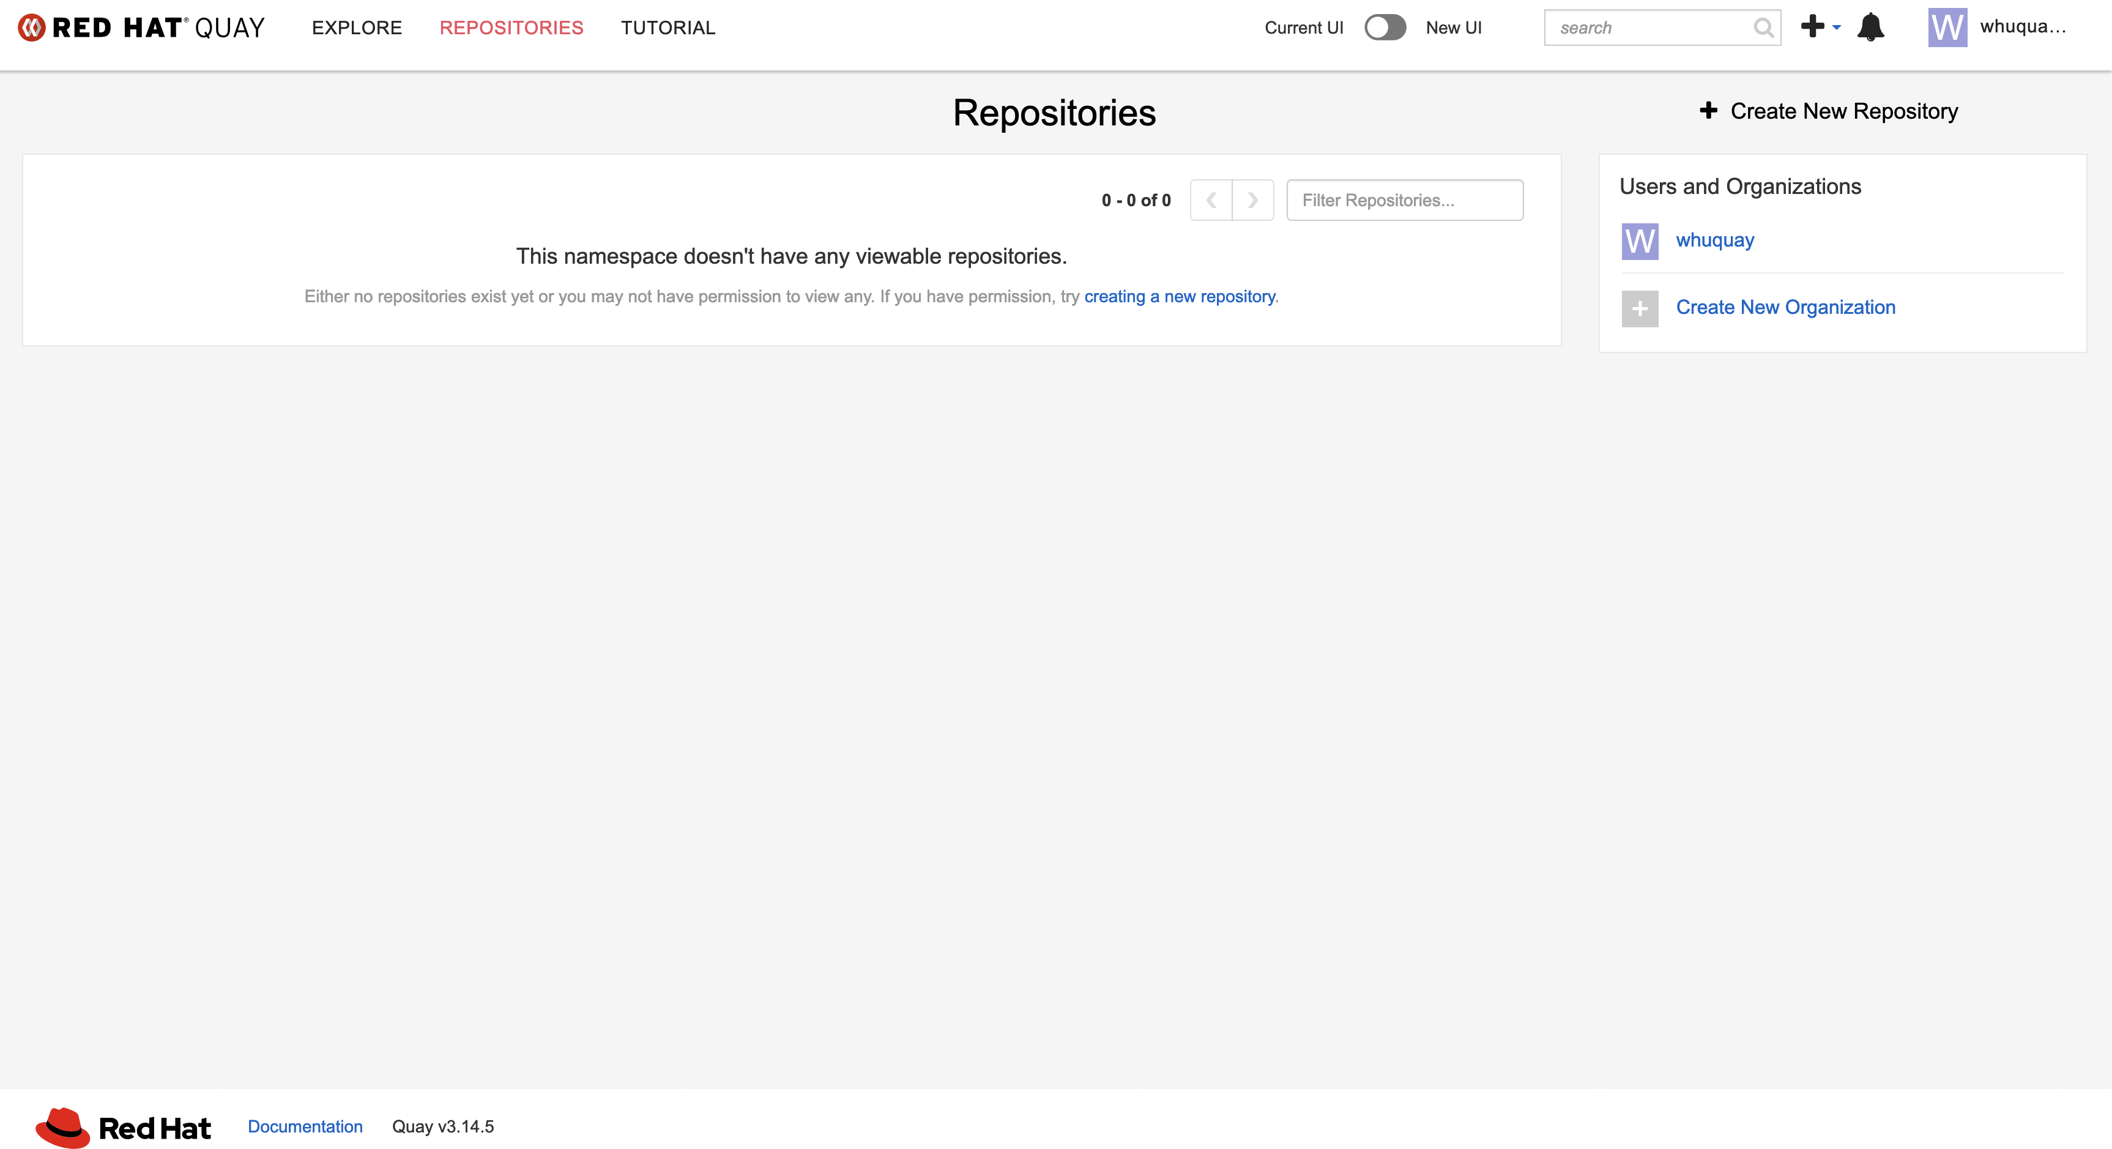Select the Repositories nav item

coord(511,28)
